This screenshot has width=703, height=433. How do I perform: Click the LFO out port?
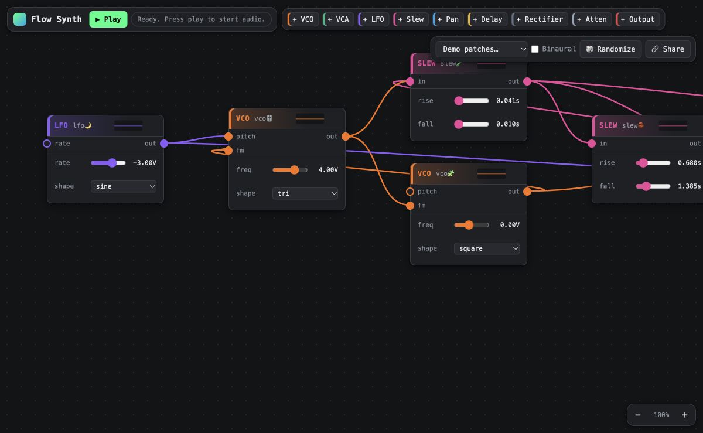point(164,144)
